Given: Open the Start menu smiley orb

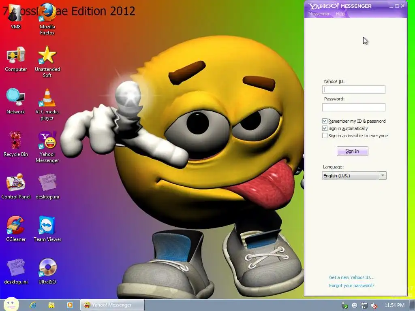Looking at the screenshot, I should click(x=11, y=304).
